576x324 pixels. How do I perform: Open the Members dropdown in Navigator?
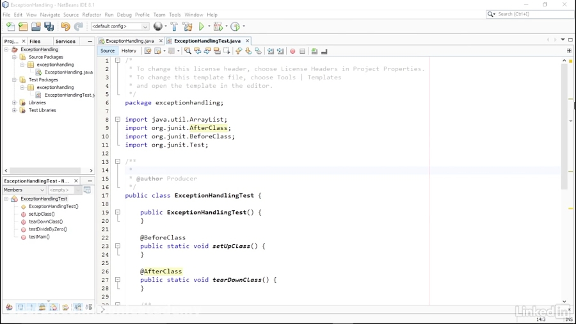click(24, 190)
